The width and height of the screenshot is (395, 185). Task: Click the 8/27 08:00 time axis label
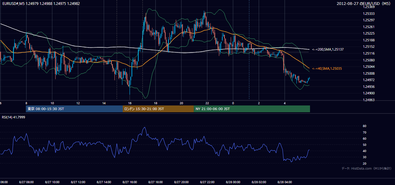(x=26, y=182)
